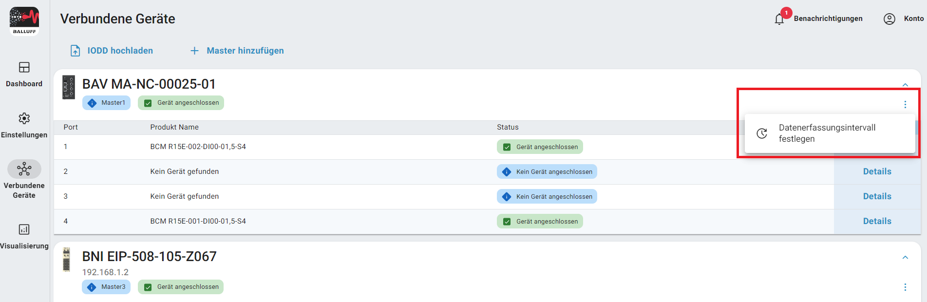
Task: Click Master hinzufügen button
Action: (237, 51)
